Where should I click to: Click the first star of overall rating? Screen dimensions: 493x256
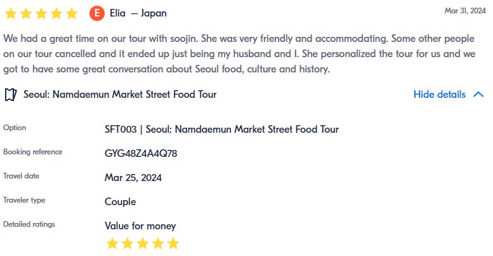point(11,13)
